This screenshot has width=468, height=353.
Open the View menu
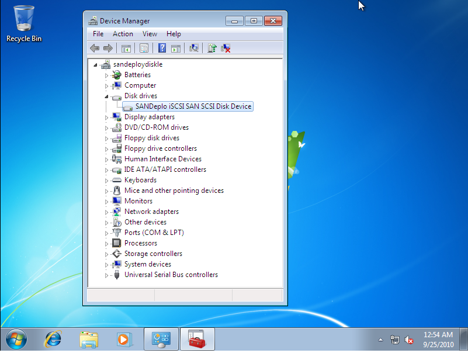click(x=150, y=34)
